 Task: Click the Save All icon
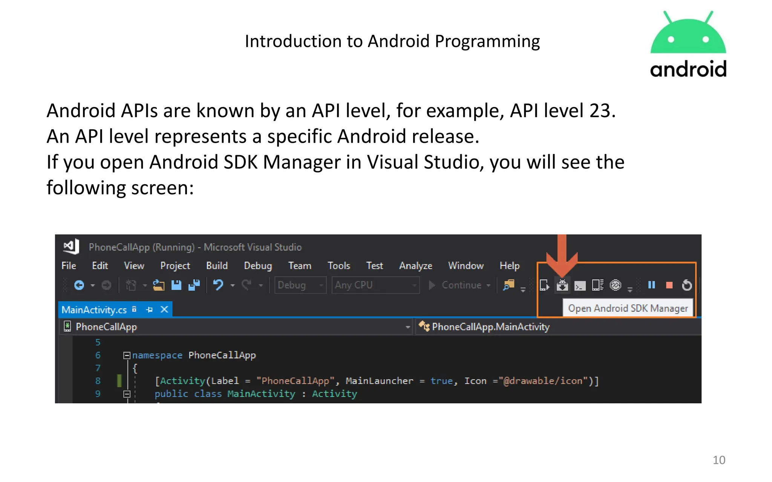coord(194,285)
